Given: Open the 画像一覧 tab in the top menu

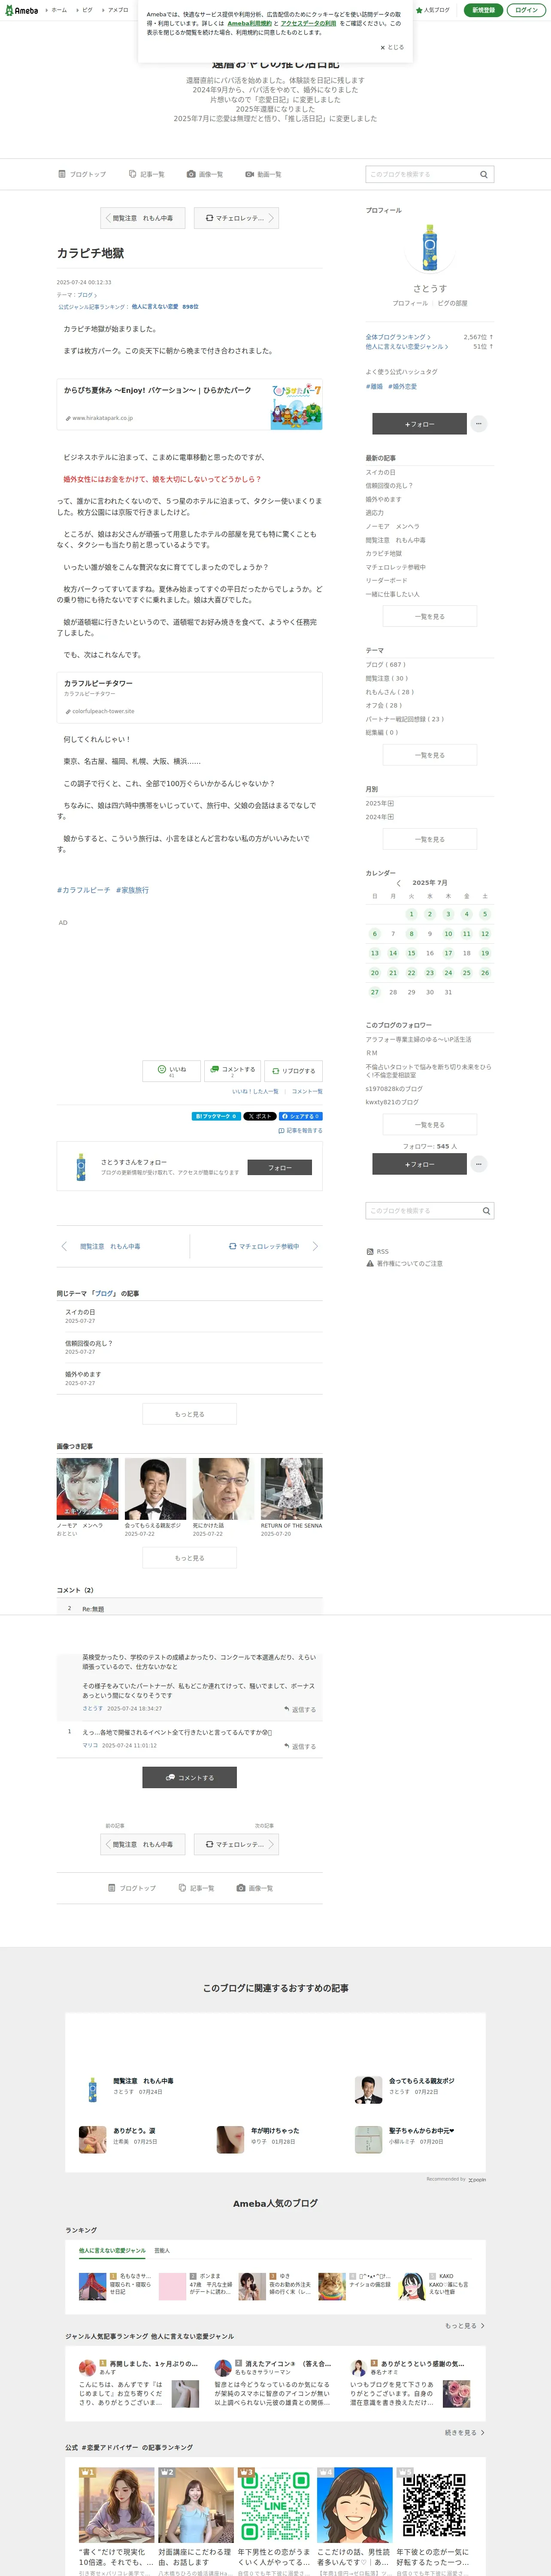Looking at the screenshot, I should (205, 174).
